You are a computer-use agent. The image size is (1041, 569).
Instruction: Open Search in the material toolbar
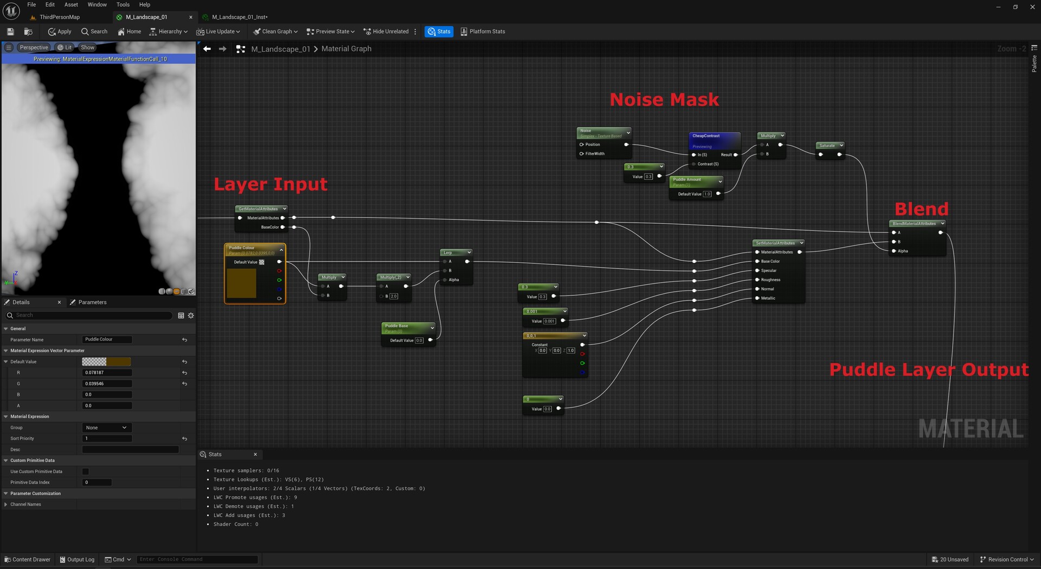(x=94, y=31)
